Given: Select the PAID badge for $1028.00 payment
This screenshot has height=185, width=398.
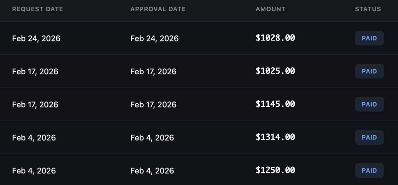Looking at the screenshot, I should coord(369,38).
